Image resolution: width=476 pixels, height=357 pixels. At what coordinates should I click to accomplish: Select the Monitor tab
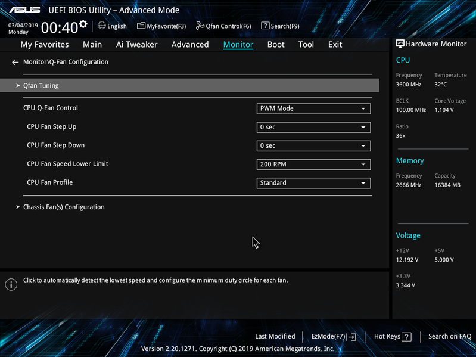coord(238,45)
